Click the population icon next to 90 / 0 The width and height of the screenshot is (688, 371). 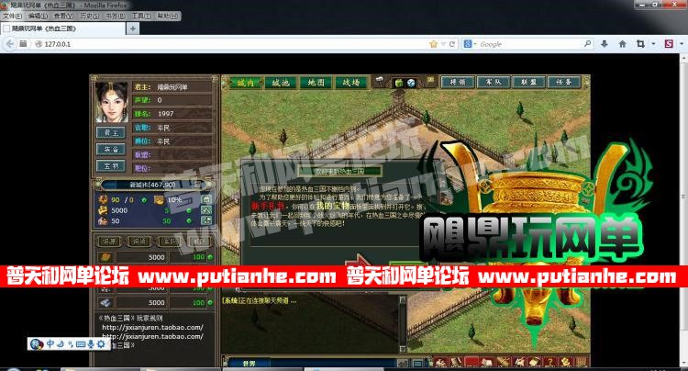(103, 199)
